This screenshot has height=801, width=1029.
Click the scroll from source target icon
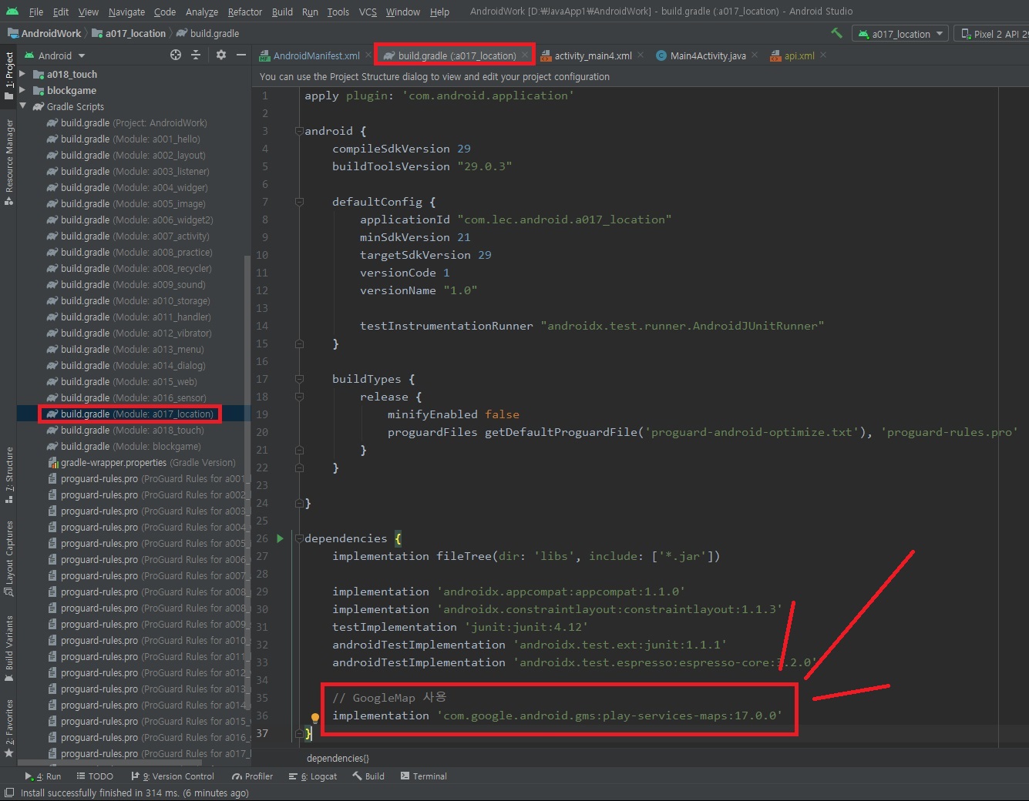coord(176,55)
